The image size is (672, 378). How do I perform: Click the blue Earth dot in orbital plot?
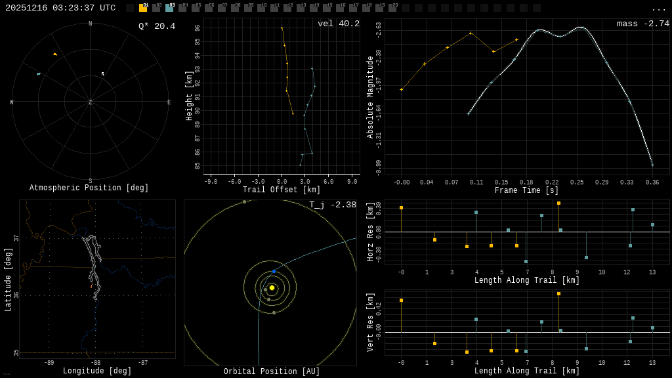point(274,271)
